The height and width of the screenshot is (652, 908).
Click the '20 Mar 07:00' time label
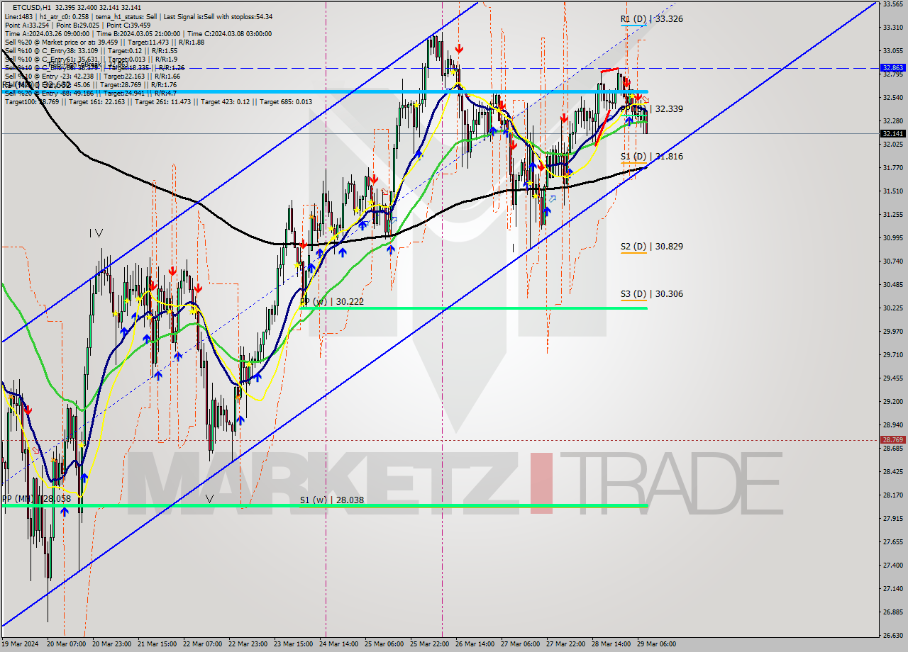coord(67,644)
